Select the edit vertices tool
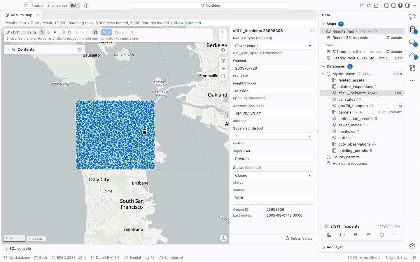Screen dimensions: 420x262 (x=42, y=32)
